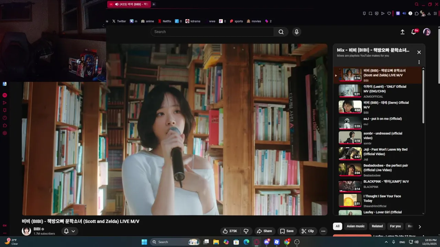440x247 pixels.
Task: Play 'I Thought I Saw Your Face Today'
Action: pyautogui.click(x=377, y=201)
